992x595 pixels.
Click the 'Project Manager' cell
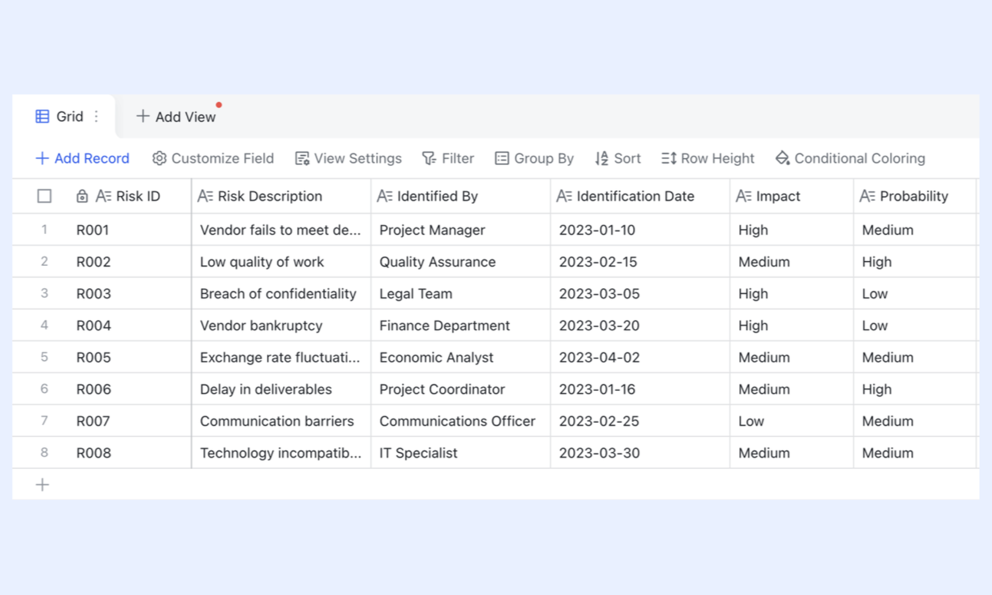[461, 230]
